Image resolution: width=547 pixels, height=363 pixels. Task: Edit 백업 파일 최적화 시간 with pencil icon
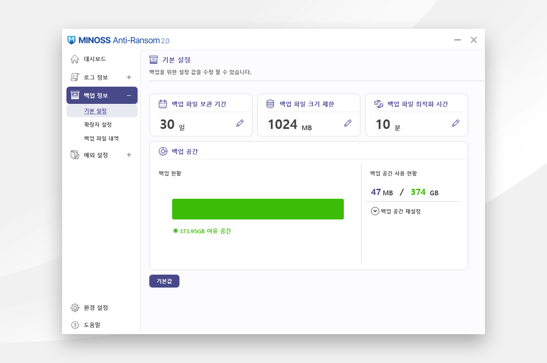click(456, 123)
